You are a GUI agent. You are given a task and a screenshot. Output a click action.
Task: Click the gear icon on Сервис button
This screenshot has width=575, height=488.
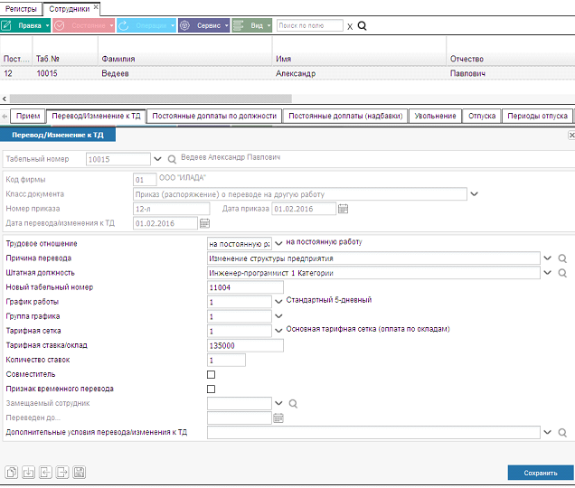click(184, 25)
